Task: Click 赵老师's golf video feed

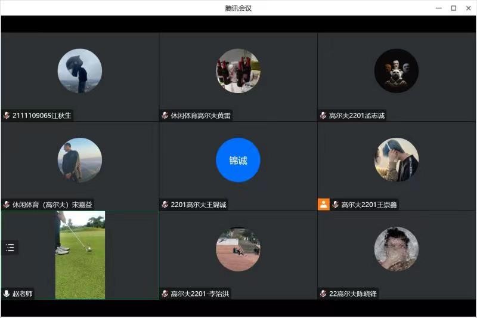Action: [80, 255]
